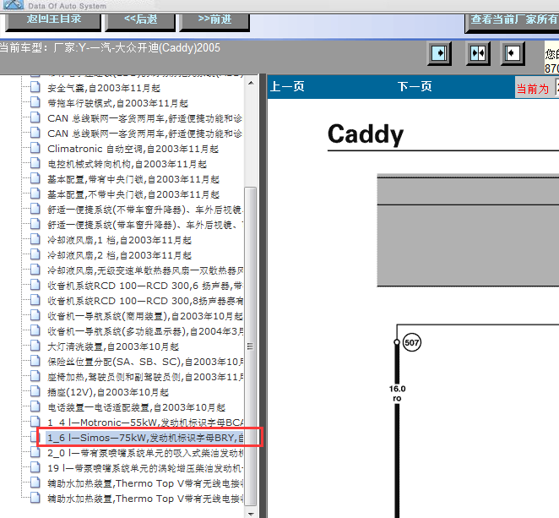Viewport: 559px width, 518px height.
Task: Select 电话装置一电话适配装置 entry
Action: (x=136, y=407)
